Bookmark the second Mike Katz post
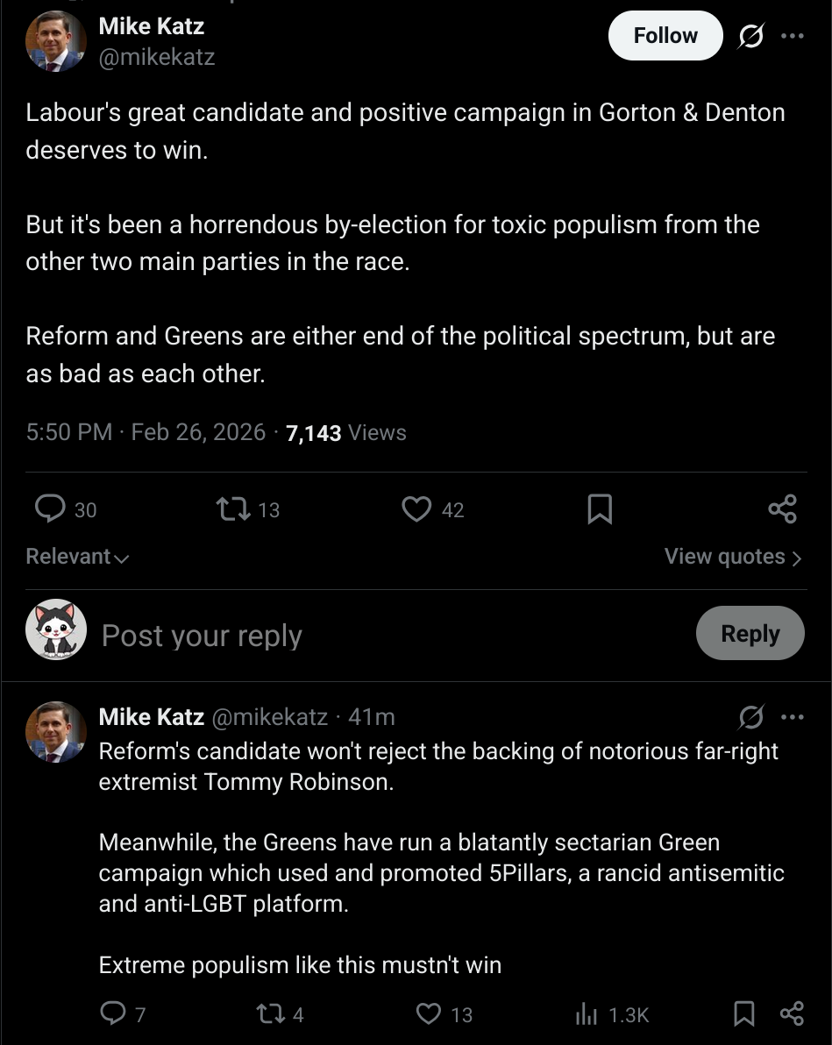832x1045 pixels. click(x=743, y=1014)
